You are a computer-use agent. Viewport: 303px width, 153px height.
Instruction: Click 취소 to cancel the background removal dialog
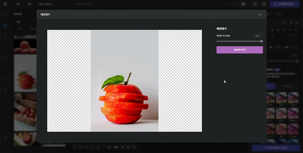260,14
